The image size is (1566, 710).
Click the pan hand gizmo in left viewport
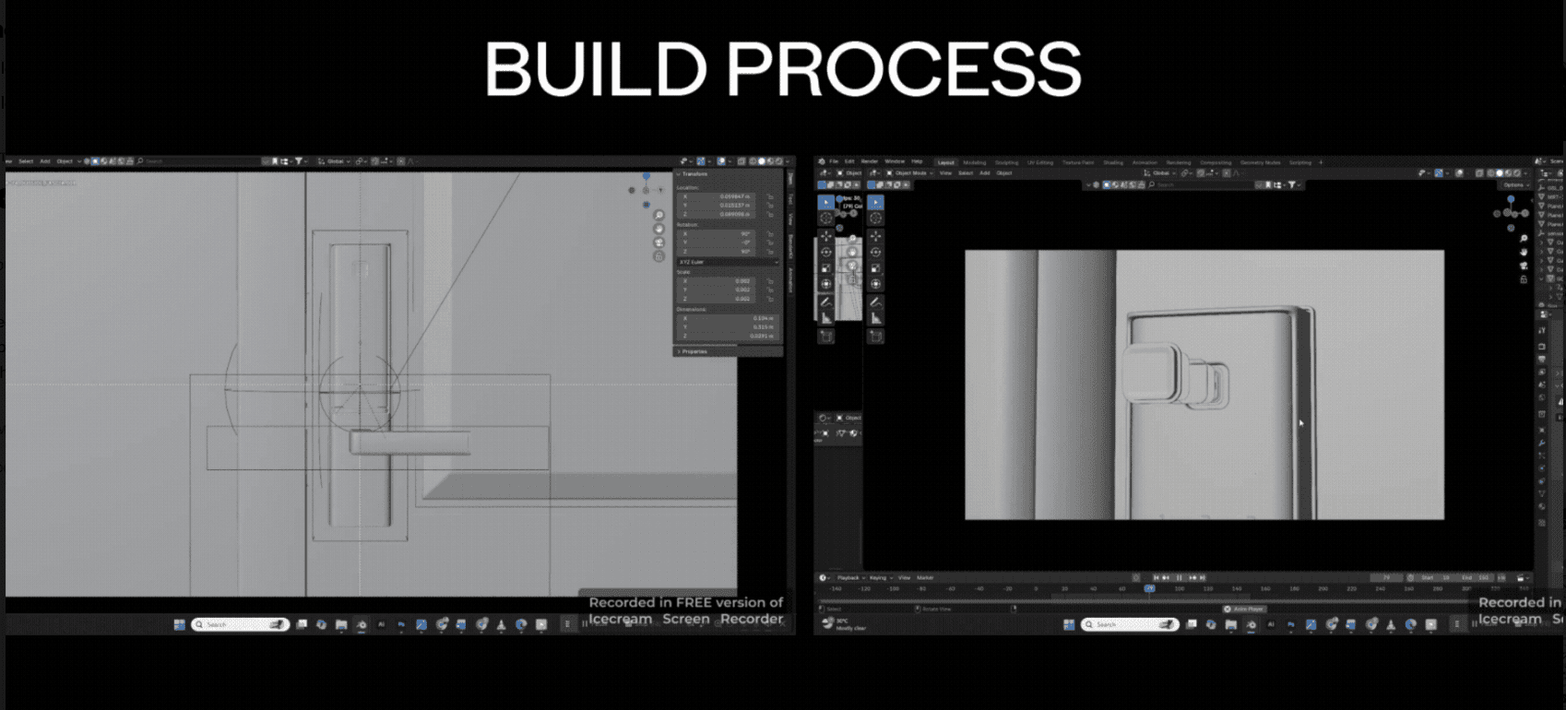658,229
